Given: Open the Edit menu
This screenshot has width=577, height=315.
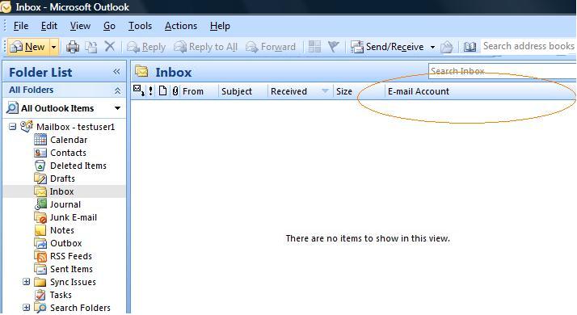Looking at the screenshot, I should [49, 26].
